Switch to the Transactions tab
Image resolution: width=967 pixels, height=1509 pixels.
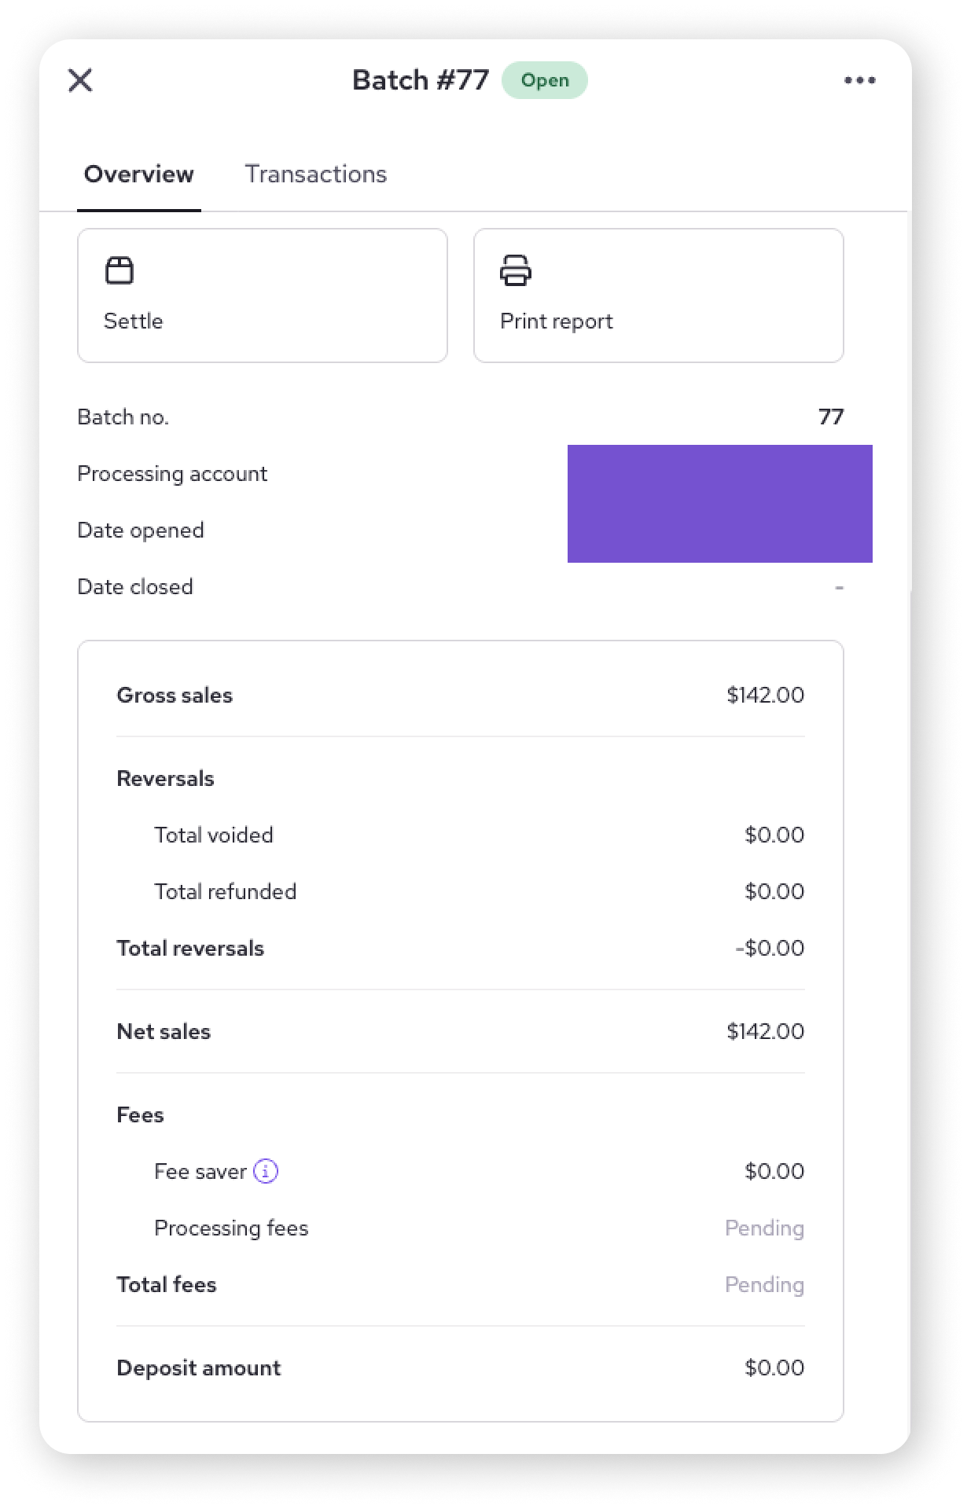[316, 174]
